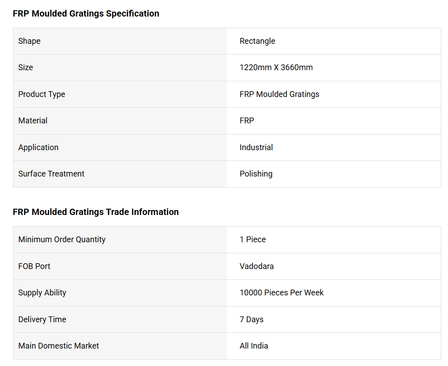The height and width of the screenshot is (366, 448).
Task: Click the Trade Information section heading
Action: point(95,212)
